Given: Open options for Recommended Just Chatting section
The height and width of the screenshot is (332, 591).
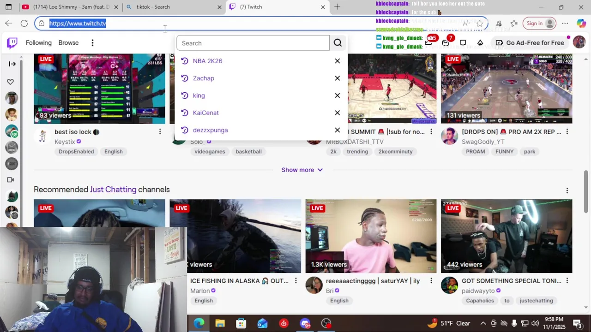Looking at the screenshot, I should pyautogui.click(x=567, y=190).
